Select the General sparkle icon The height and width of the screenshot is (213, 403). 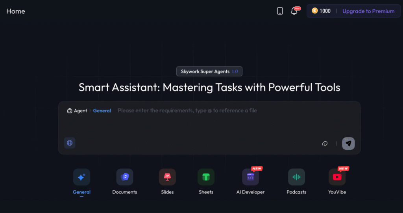pyautogui.click(x=81, y=177)
